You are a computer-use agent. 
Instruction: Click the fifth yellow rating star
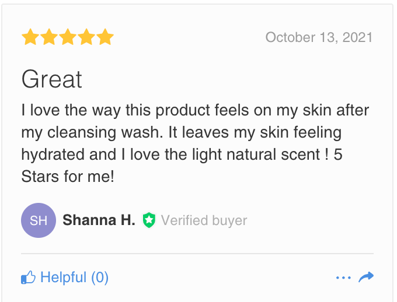coord(105,38)
